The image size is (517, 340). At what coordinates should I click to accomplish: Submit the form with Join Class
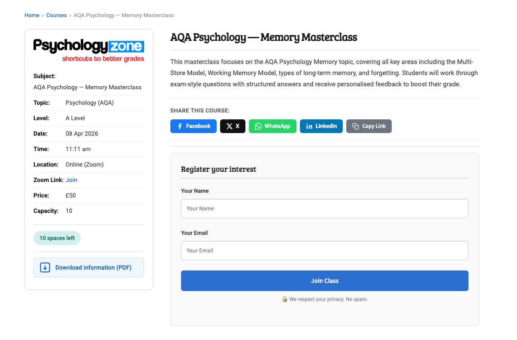(x=325, y=281)
